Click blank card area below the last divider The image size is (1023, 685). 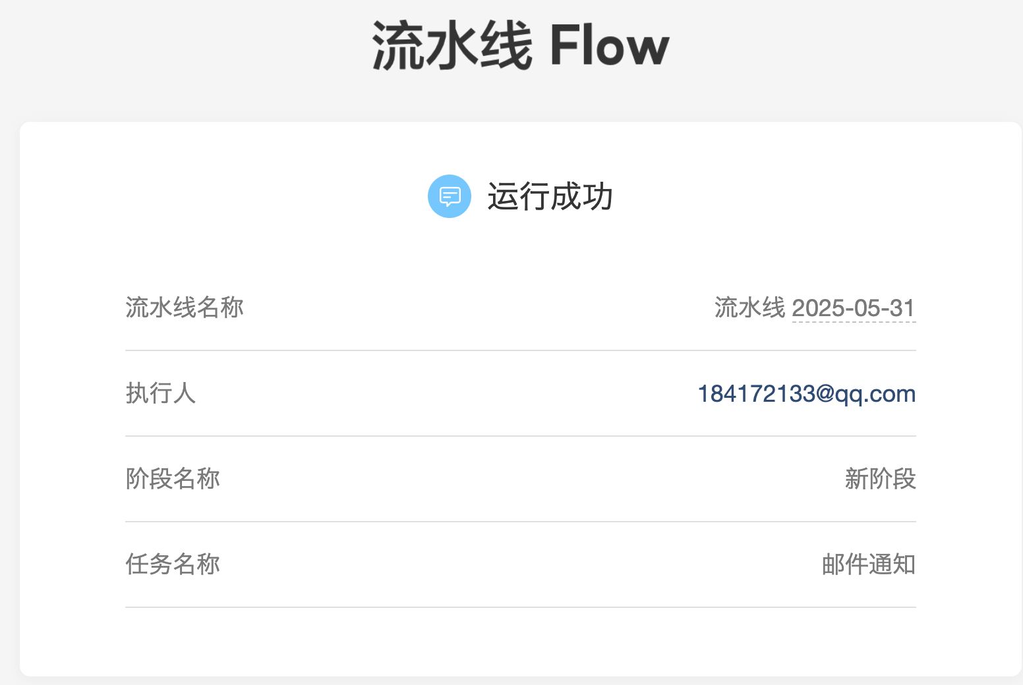pos(521,642)
